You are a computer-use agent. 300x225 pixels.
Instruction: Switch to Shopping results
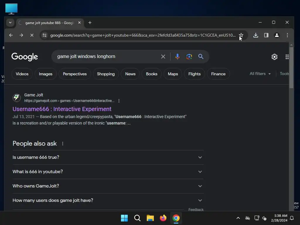106,74
